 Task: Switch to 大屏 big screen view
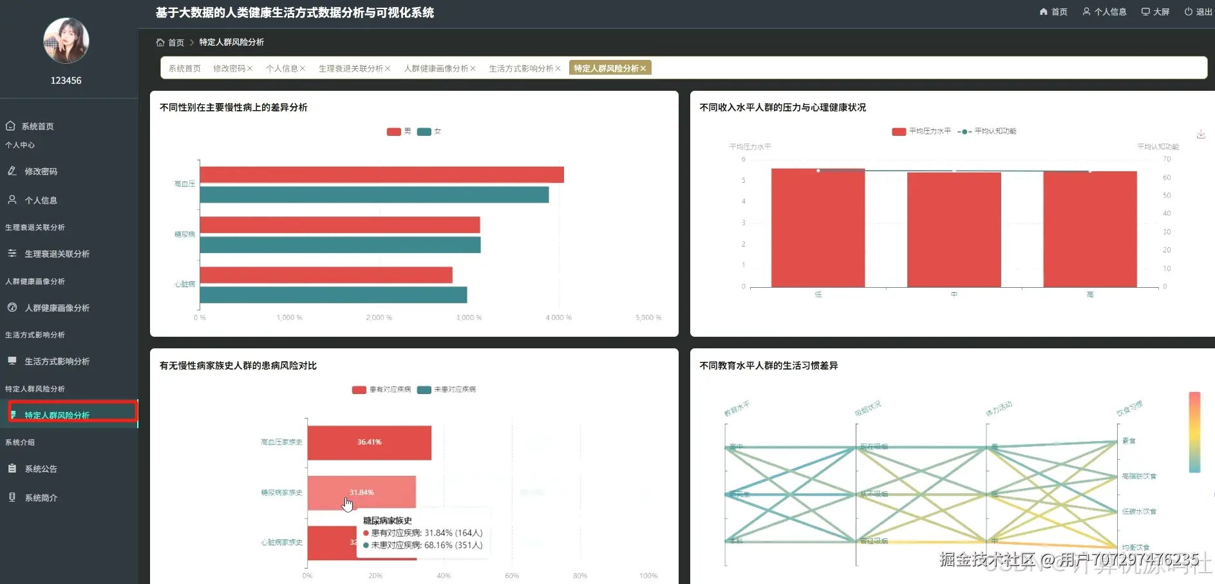pos(1155,12)
